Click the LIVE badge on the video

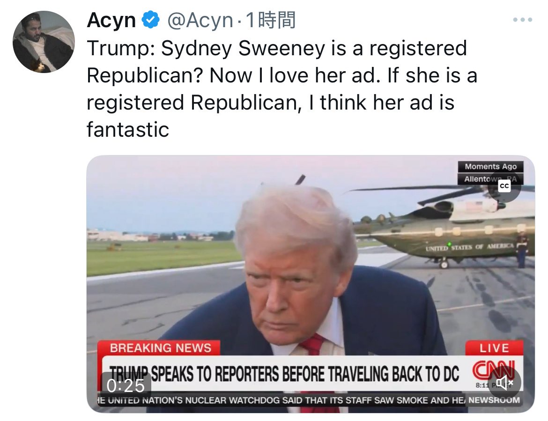click(494, 347)
